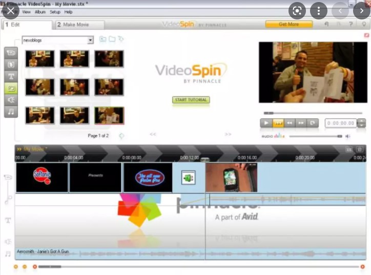Click the Page 1 of 2 label
Viewport: 371px width, 275px height.
tap(98, 136)
